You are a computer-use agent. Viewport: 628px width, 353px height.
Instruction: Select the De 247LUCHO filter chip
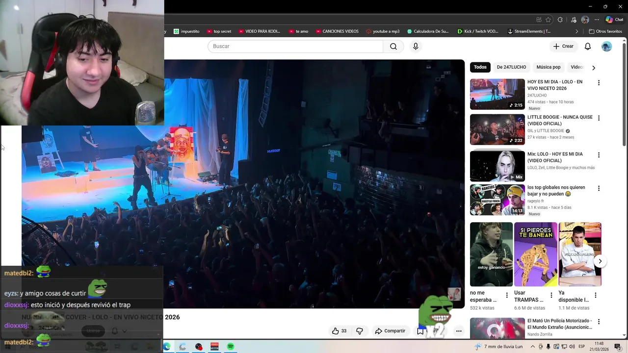(x=511, y=67)
